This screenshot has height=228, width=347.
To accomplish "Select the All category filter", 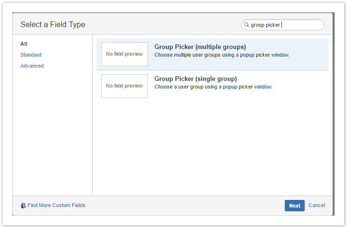I will click(24, 44).
